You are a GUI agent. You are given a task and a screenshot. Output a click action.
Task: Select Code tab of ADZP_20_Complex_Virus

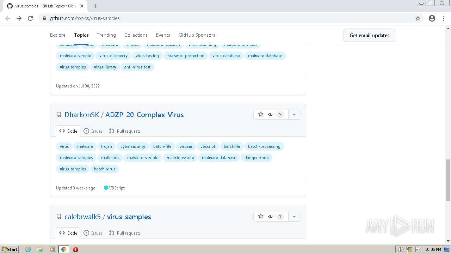pos(68,131)
